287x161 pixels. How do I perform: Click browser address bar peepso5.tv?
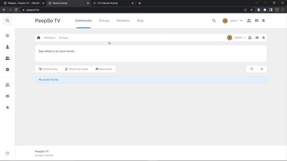(33, 10)
